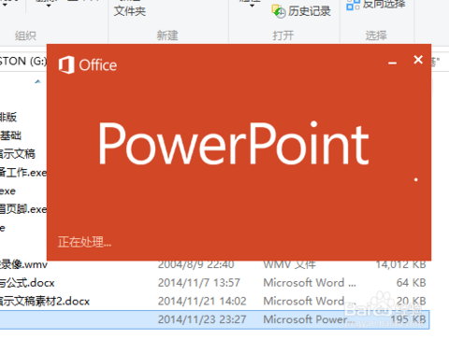Click the STON (G:) address bar segment

(23, 61)
